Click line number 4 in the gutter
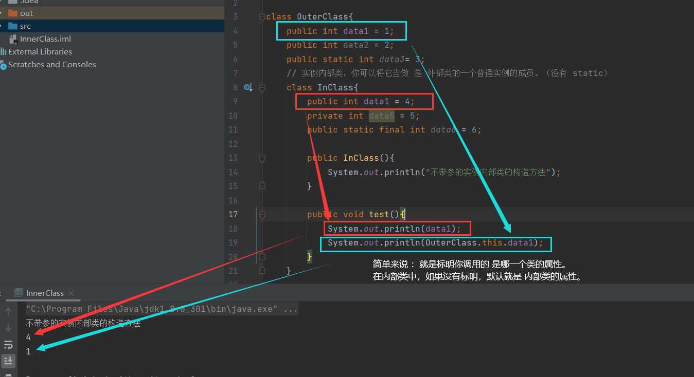 pyautogui.click(x=235, y=31)
